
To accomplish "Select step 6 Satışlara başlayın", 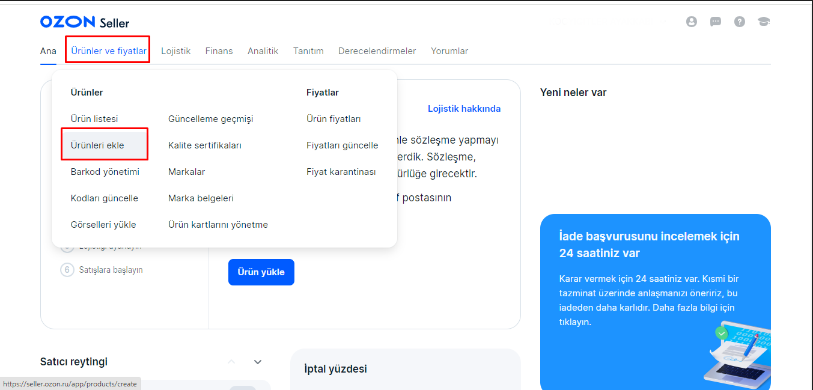I will point(102,270).
